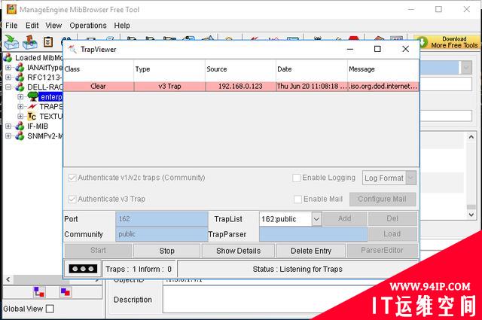The width and height of the screenshot is (482, 320).
Task: Click the Del trap list button
Action: pos(392,218)
